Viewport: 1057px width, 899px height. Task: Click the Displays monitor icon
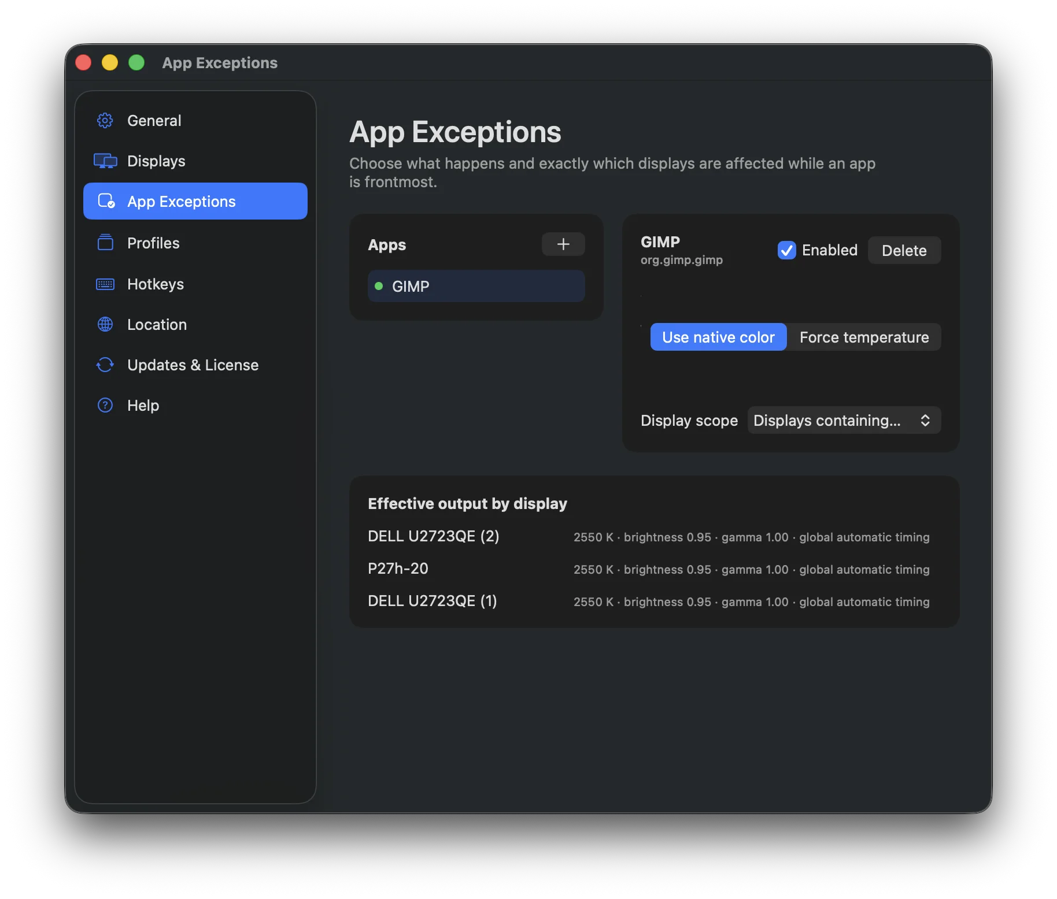[x=105, y=161]
